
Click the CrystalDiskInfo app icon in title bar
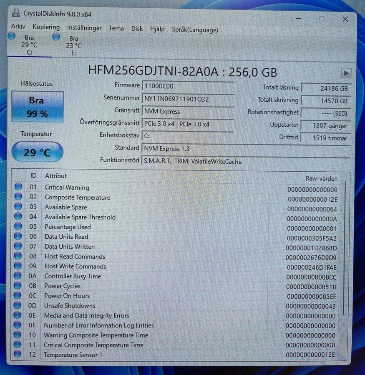point(15,14)
